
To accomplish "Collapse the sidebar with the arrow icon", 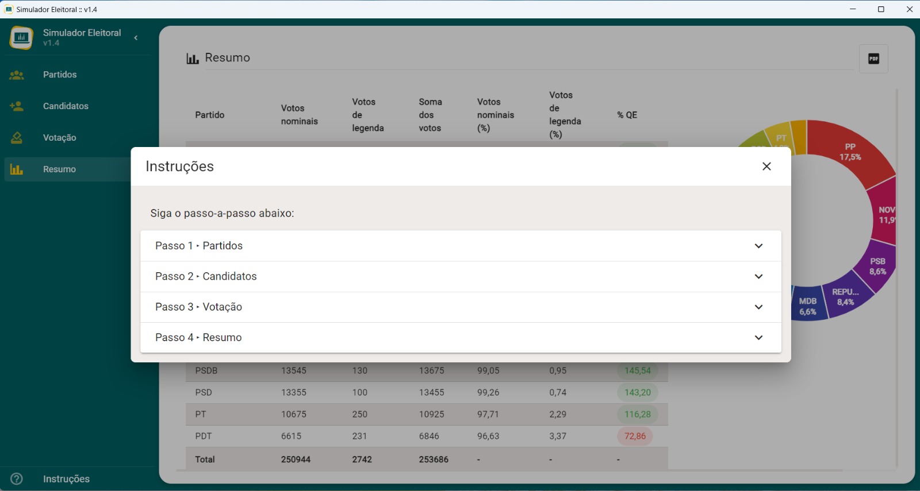I will coord(136,38).
